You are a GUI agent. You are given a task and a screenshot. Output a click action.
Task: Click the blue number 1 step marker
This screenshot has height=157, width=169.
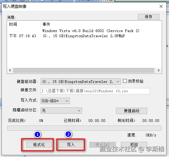coord(37,135)
